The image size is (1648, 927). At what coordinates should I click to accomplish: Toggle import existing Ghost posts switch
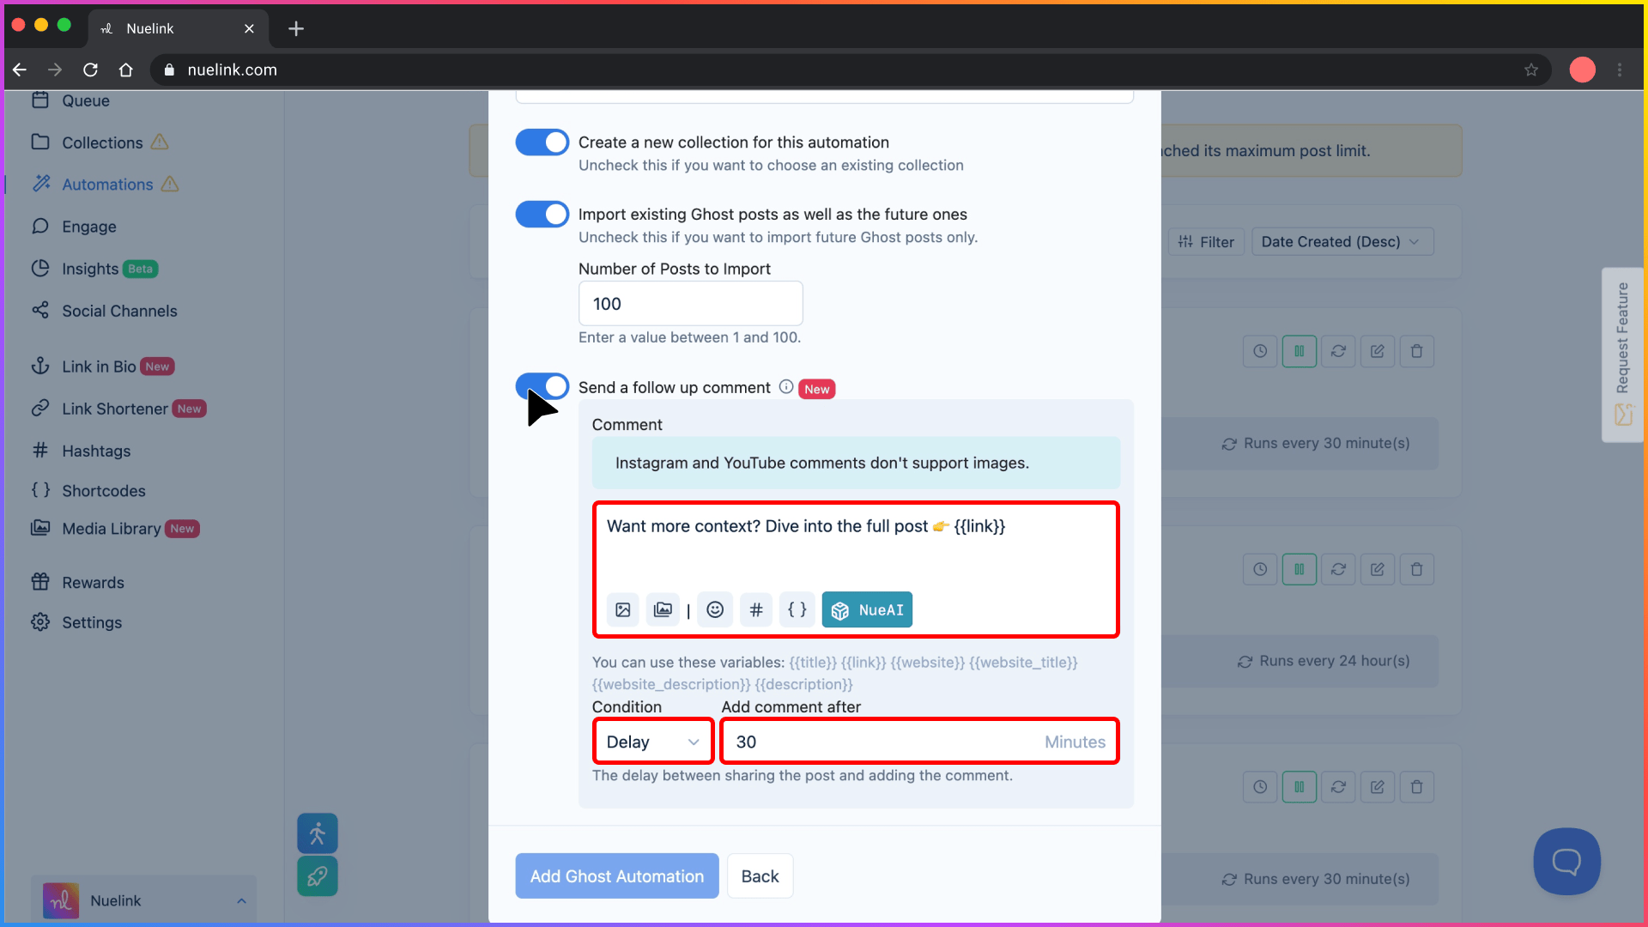542,215
